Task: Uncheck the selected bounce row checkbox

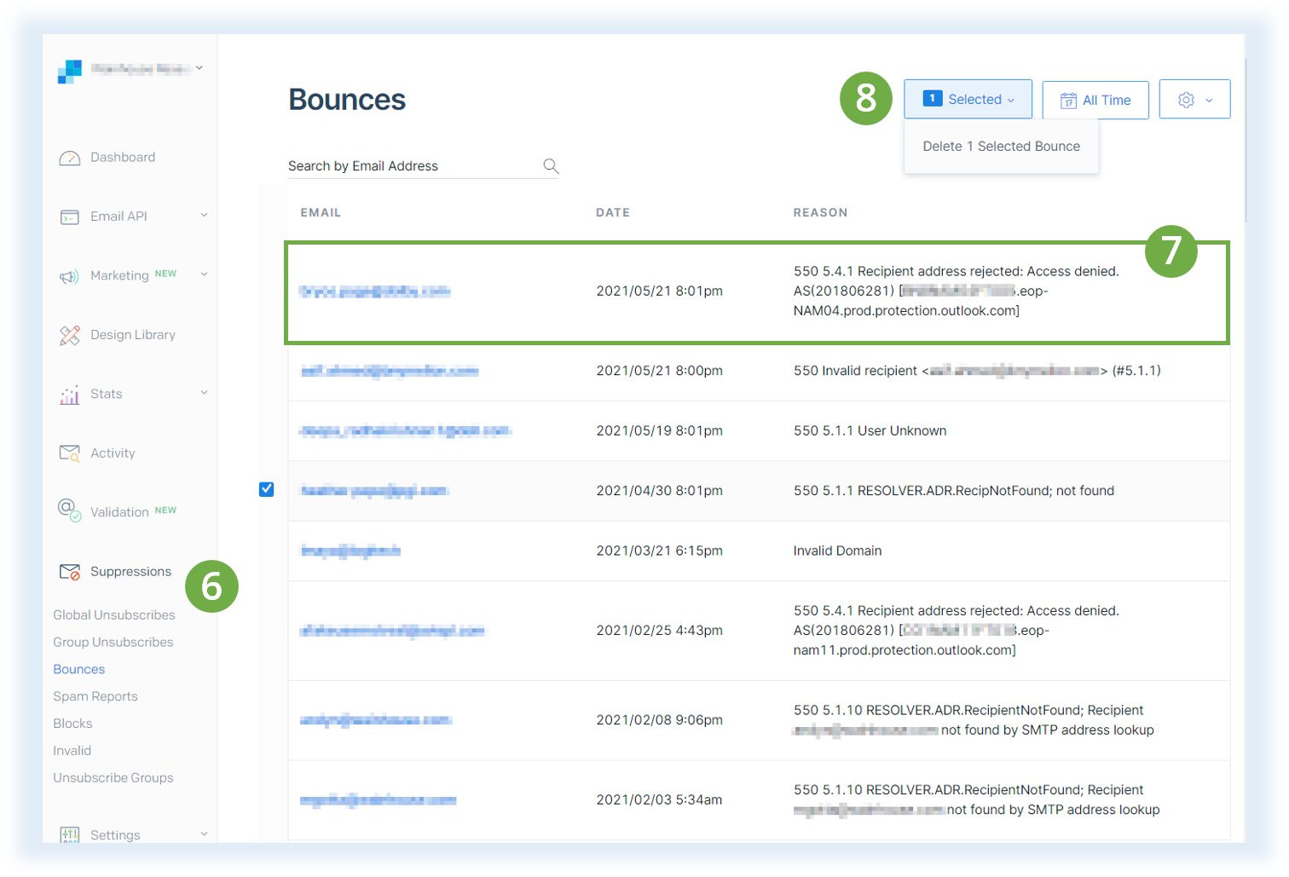Action: (267, 489)
